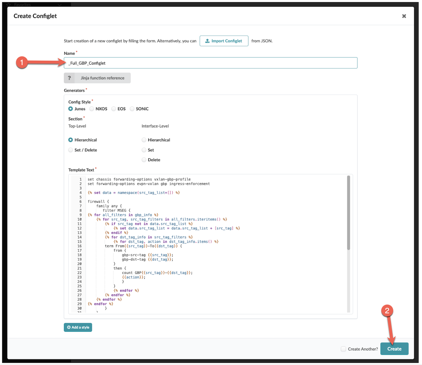
Task: Click the Add a style button
Action: pos(78,327)
